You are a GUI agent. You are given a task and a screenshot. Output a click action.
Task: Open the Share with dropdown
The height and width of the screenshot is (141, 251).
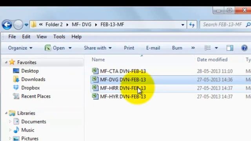pyautogui.click(x=98, y=48)
